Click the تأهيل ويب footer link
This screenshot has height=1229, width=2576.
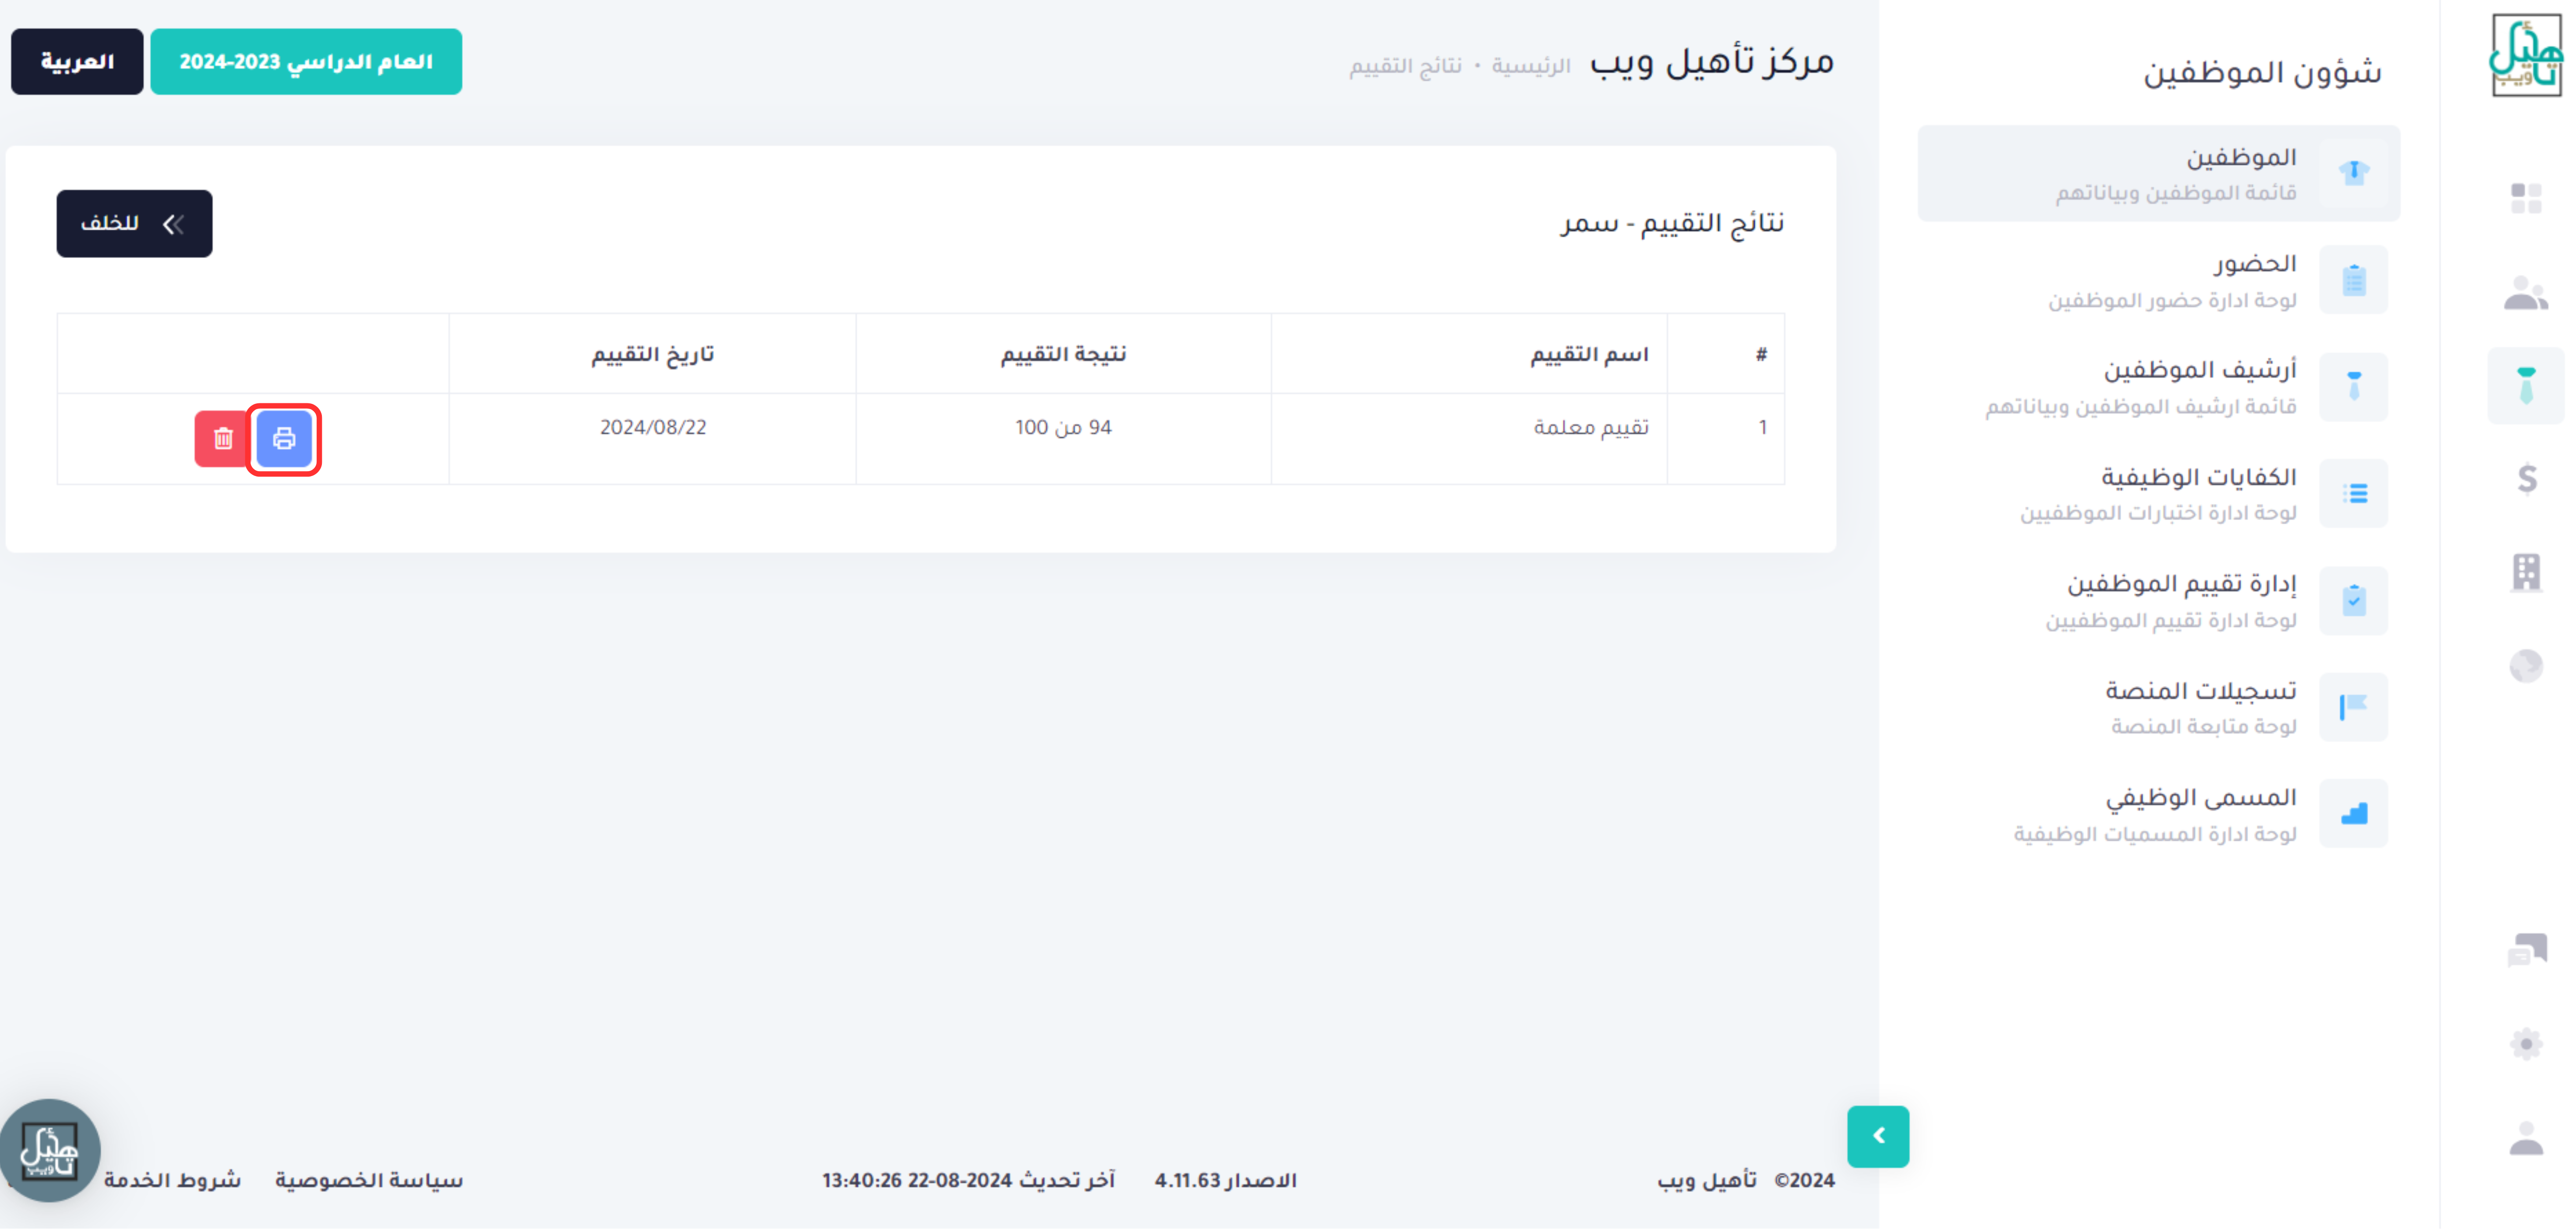[x=1707, y=1181]
